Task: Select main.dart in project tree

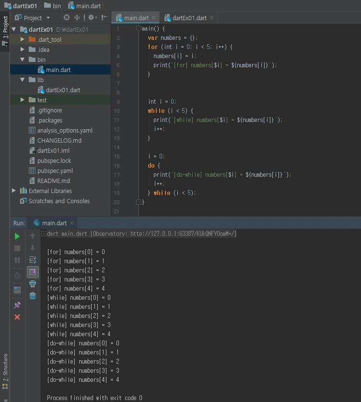Action: [60, 70]
